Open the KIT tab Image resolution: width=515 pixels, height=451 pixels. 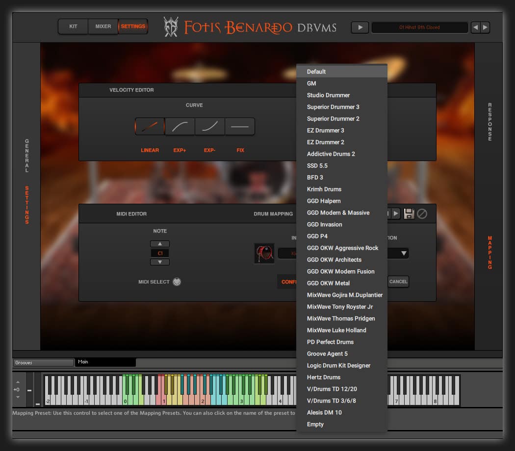(x=73, y=26)
